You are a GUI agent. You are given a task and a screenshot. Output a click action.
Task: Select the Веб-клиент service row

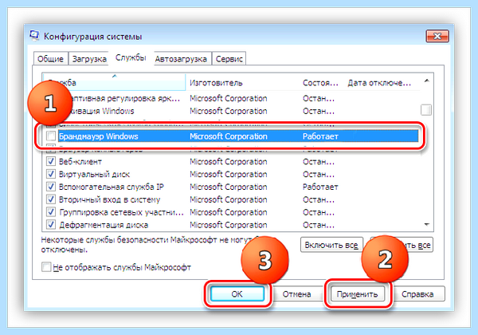tap(232, 161)
